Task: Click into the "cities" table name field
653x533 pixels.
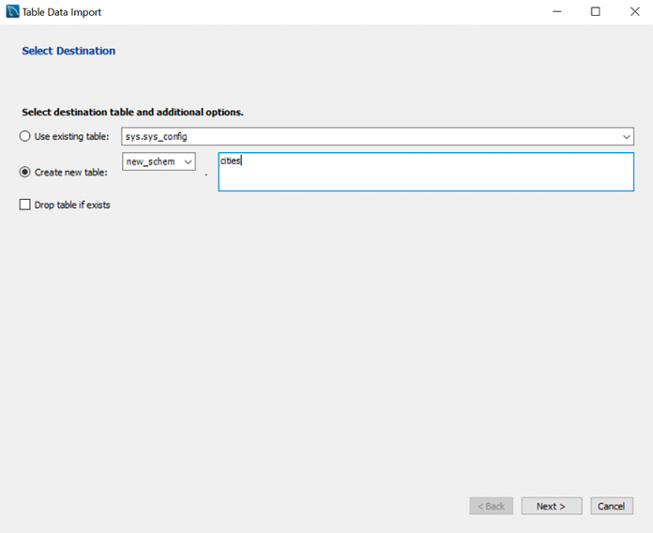Action: pos(425,172)
